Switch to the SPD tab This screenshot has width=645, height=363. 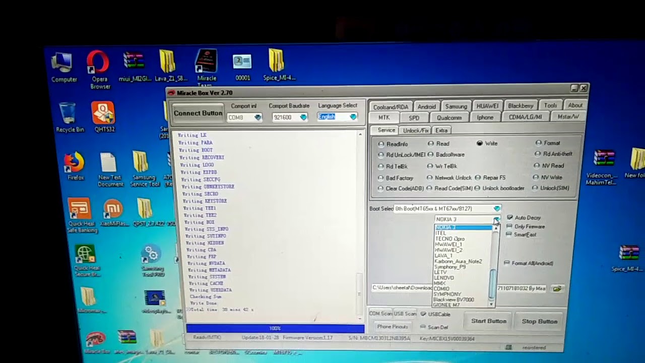(414, 118)
